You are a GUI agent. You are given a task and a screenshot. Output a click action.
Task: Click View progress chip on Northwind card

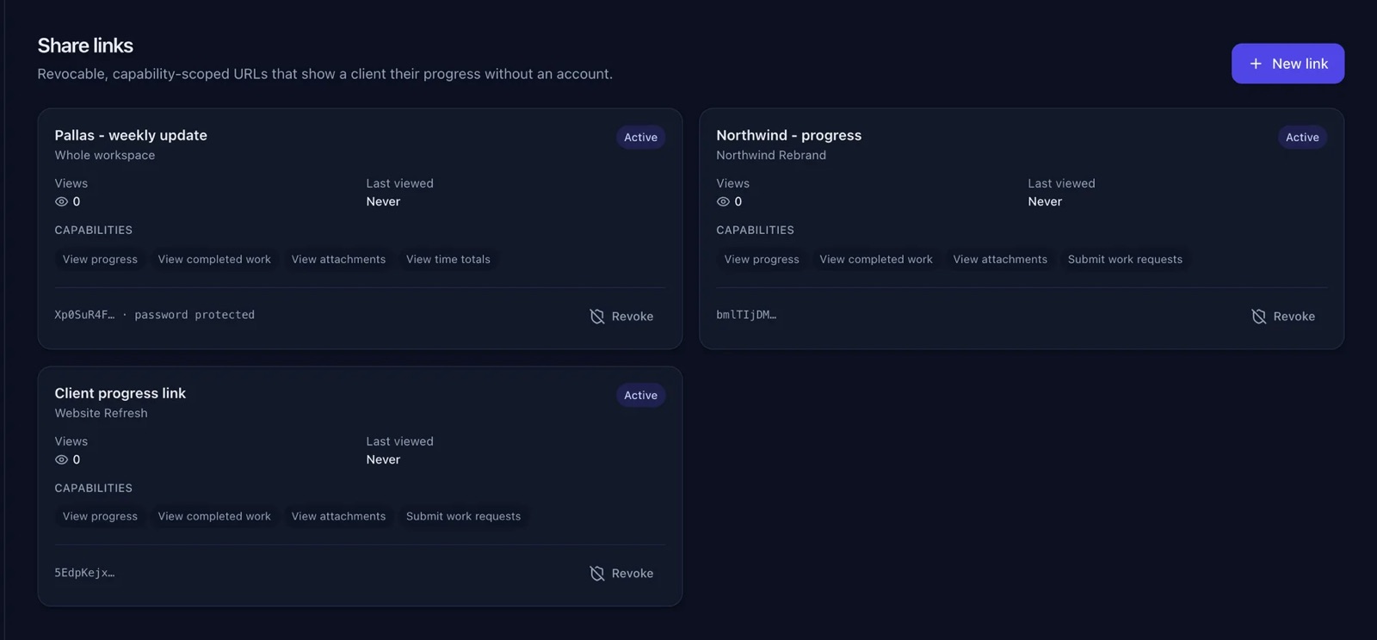pos(762,260)
